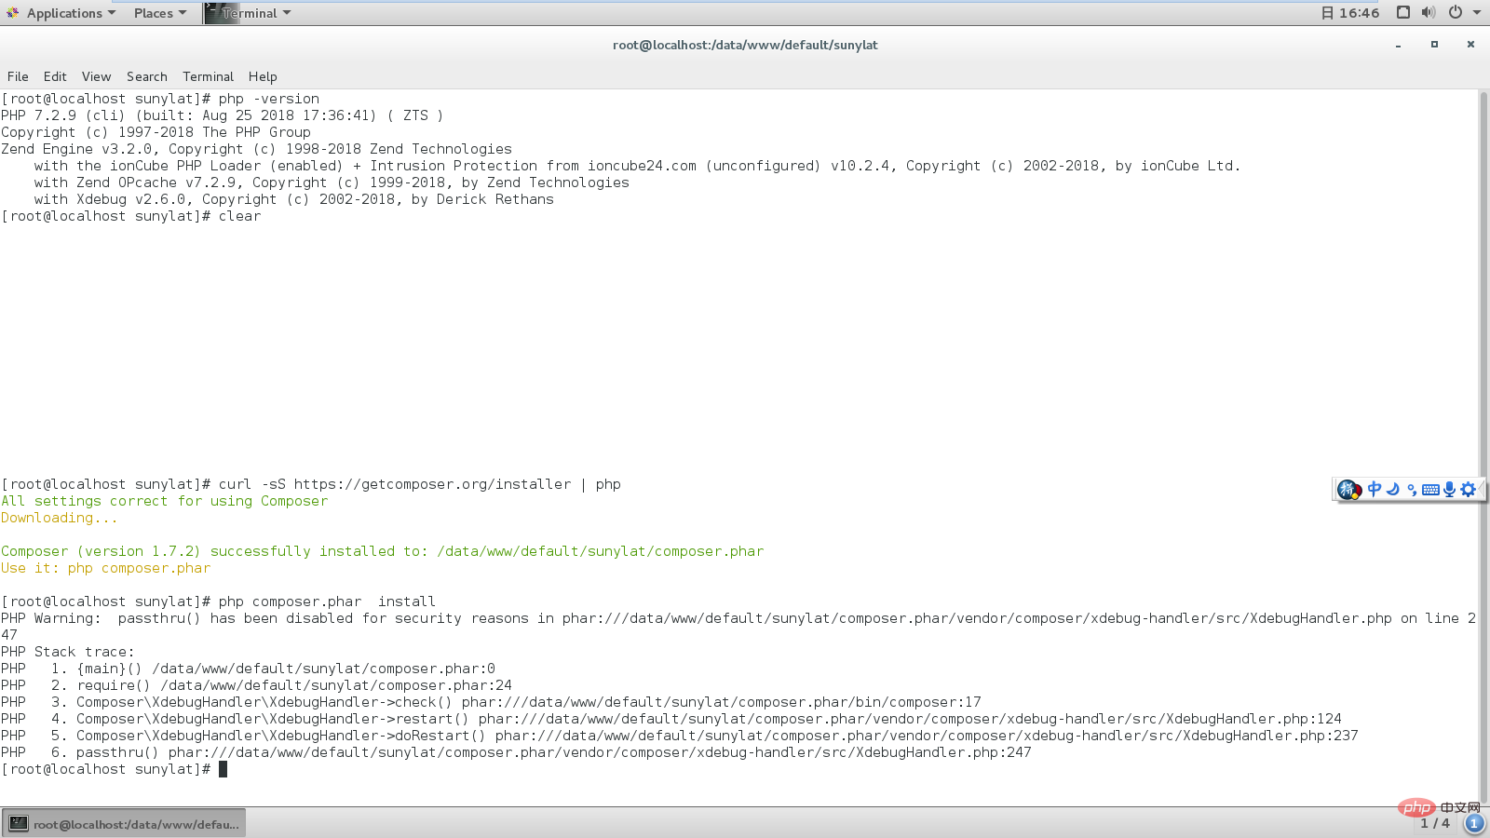Click the getcomposer.org/installer URL text

[432, 484]
